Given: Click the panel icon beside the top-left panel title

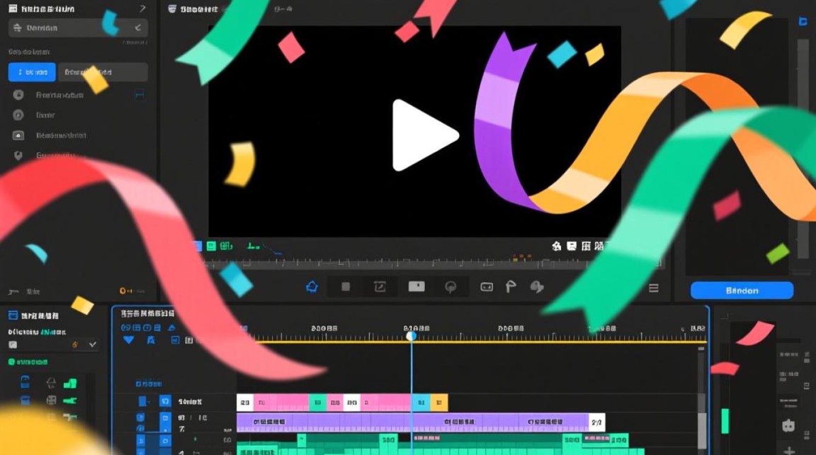Looking at the screenshot, I should click(x=13, y=9).
